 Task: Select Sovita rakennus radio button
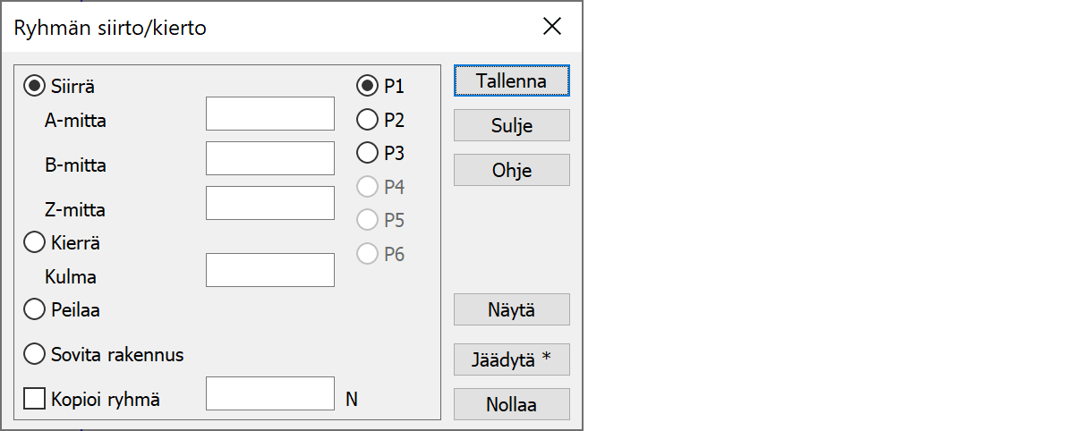[35, 354]
